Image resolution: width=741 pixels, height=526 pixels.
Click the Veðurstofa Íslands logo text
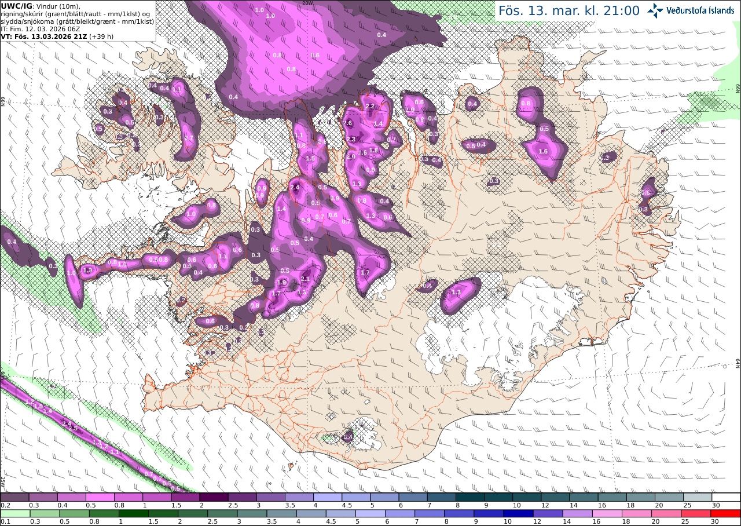pos(700,10)
